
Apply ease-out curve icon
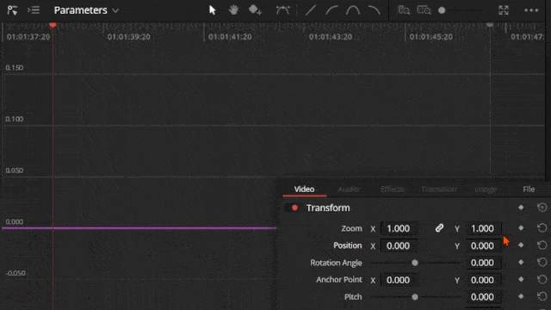pos(374,10)
